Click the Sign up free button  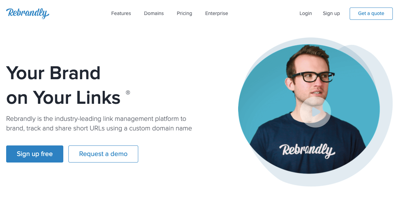click(34, 154)
